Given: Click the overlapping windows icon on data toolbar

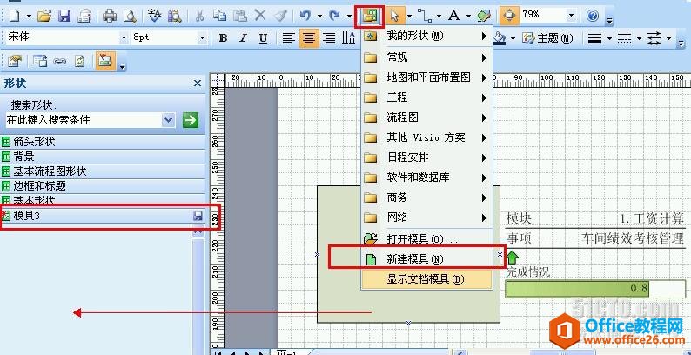Looking at the screenshot, I should pos(40,61).
